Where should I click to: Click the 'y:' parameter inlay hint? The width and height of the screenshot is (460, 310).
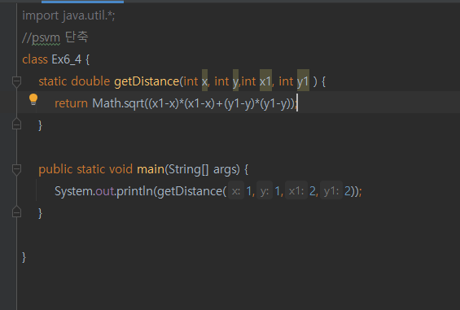pos(265,191)
